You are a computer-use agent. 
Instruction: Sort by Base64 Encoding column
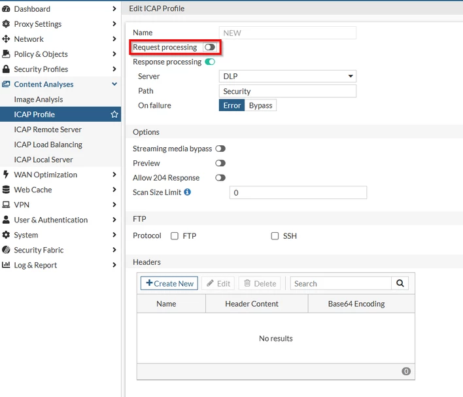coord(362,303)
